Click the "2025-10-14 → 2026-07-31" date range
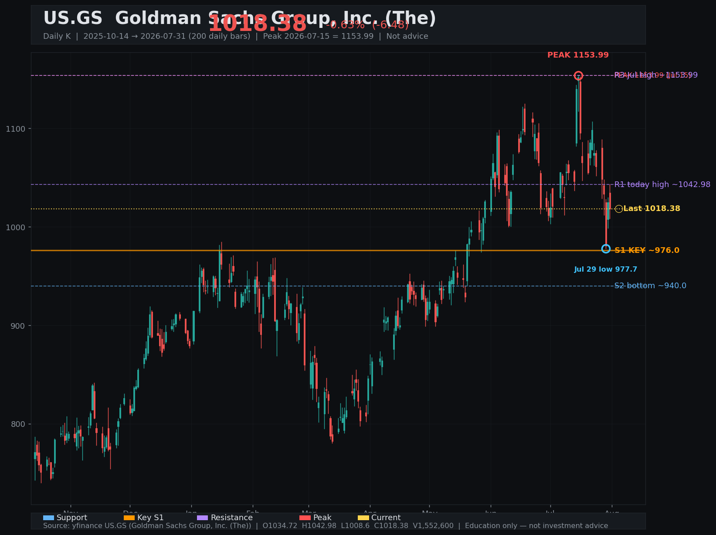The width and height of the screenshot is (716, 535). (x=135, y=36)
